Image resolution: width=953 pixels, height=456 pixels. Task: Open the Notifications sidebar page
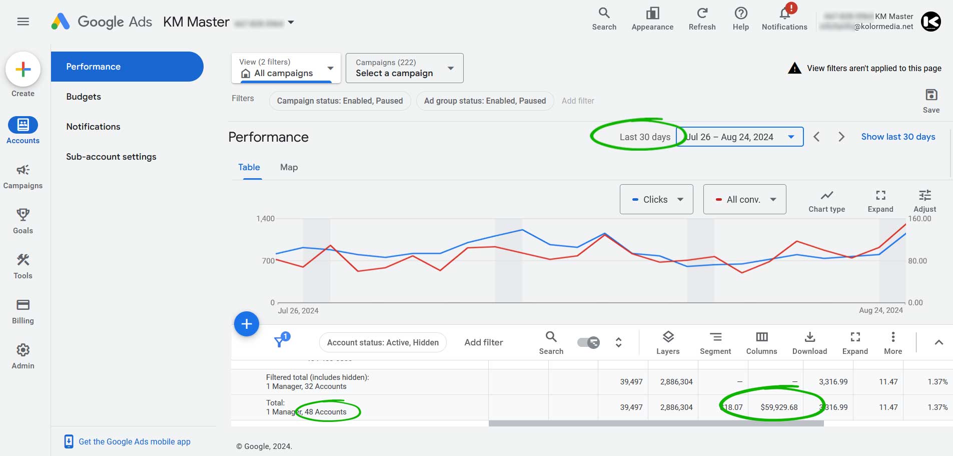(x=93, y=127)
